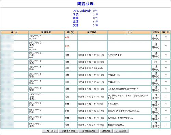This screenshot has width=171, height=135.
Task: Click the 閲覧 column header
Action: click(x=70, y=32)
